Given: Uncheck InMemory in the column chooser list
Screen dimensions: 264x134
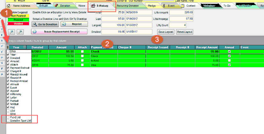Looking at the screenshot, I should coord(8,94).
